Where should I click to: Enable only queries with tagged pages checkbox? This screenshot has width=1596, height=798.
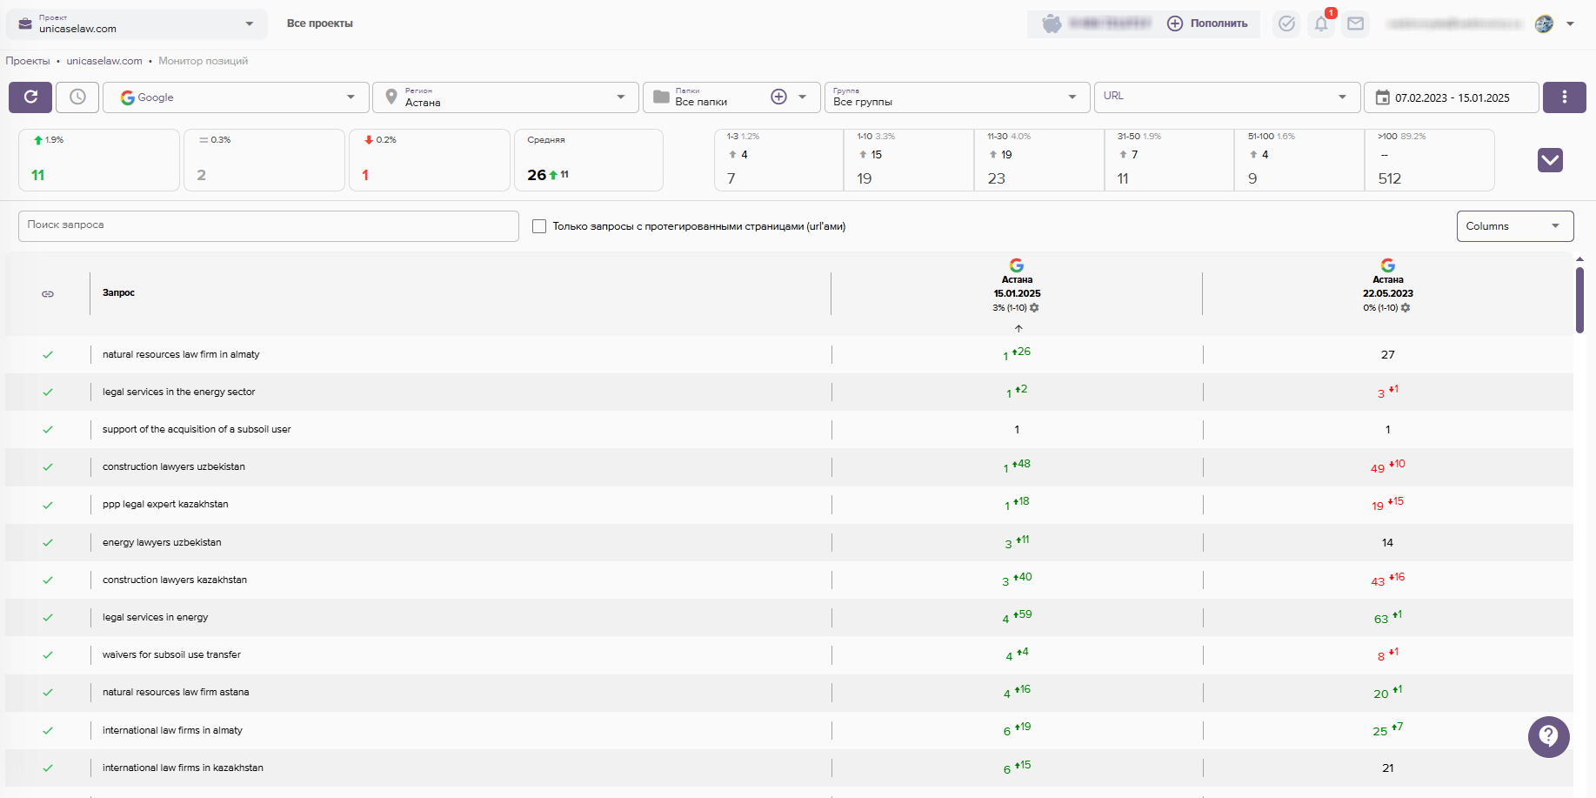tap(539, 226)
